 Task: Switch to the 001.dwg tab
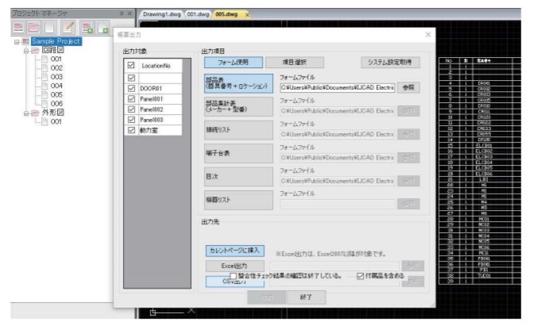(x=198, y=14)
